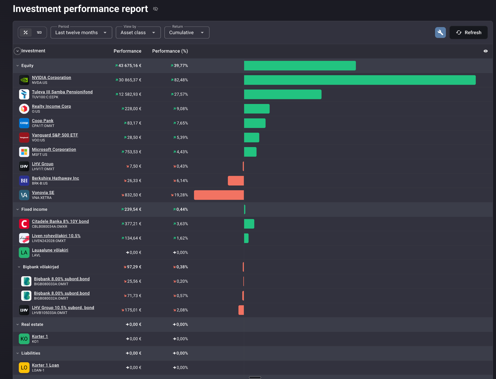496x379 pixels.
Task: Toggle the column visibility eye icon
Action: (x=486, y=51)
